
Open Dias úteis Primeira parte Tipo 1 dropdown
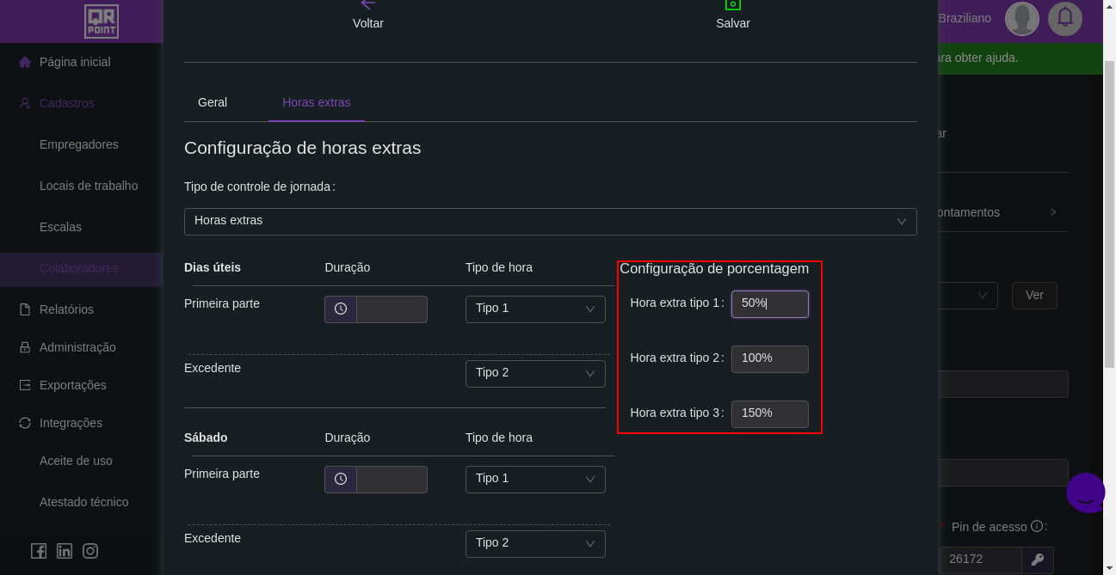tap(534, 309)
